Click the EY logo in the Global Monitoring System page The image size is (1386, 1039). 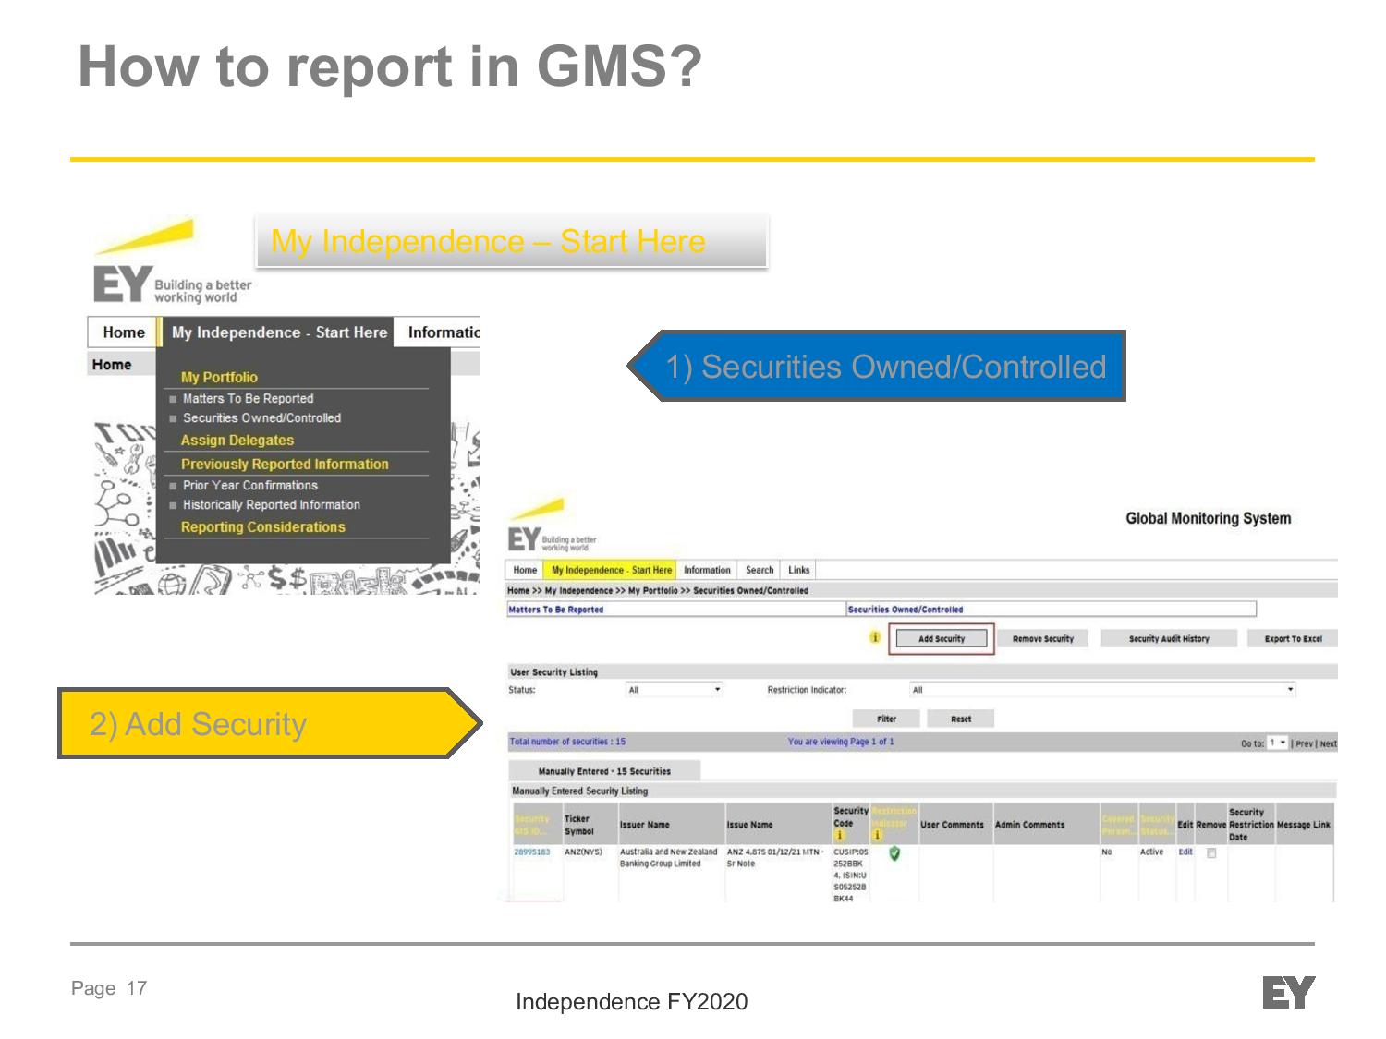pyautogui.click(x=553, y=526)
